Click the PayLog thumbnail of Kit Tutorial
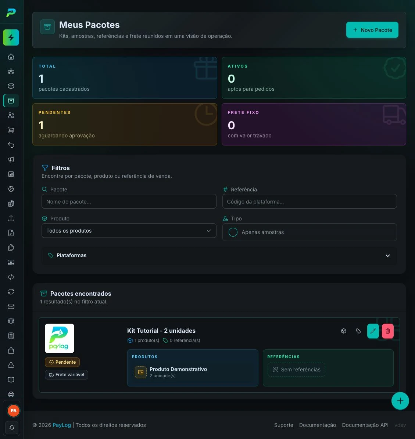Screen dimensions: 415x439 tap(60, 338)
